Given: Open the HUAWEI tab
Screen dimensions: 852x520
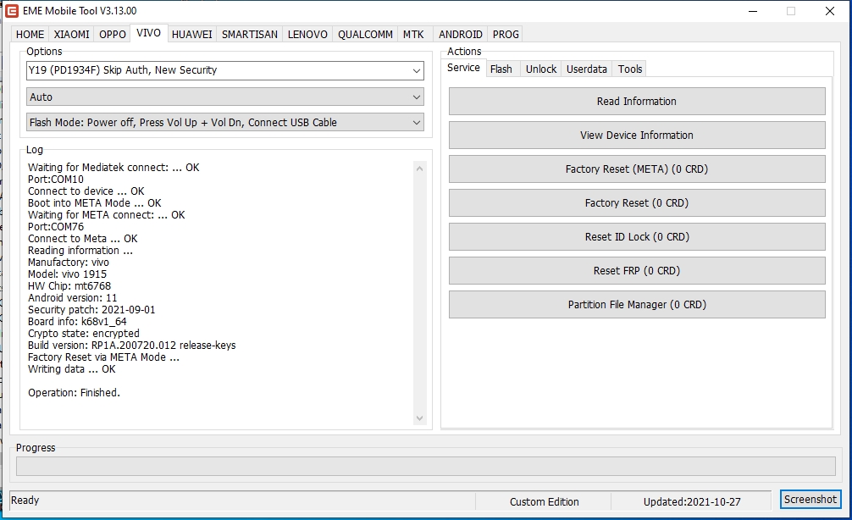Looking at the screenshot, I should click(191, 34).
